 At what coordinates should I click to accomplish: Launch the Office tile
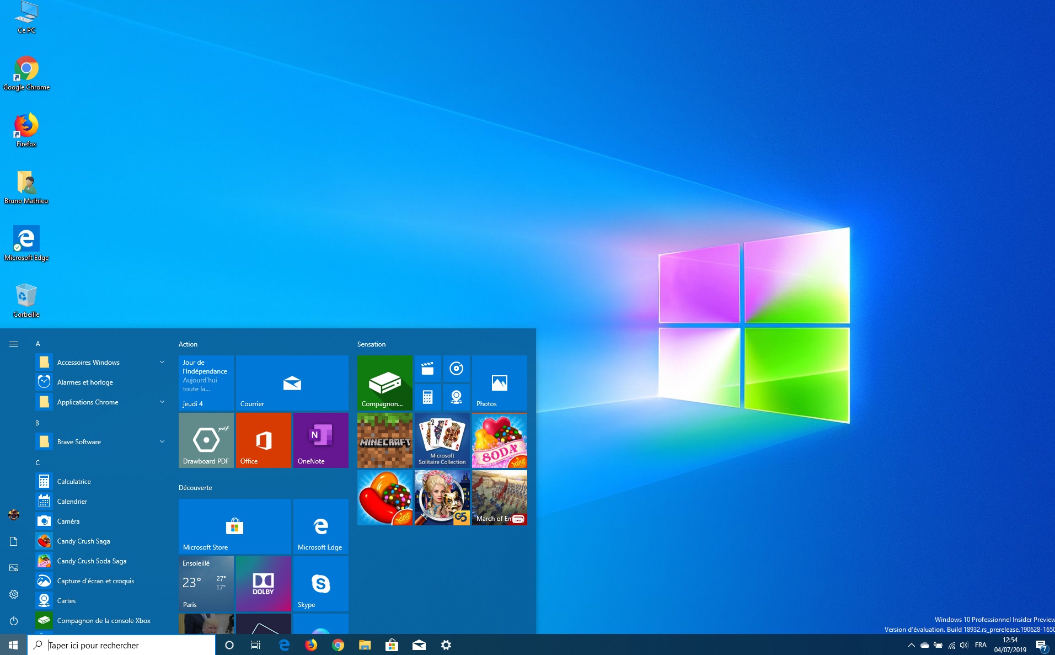(264, 440)
